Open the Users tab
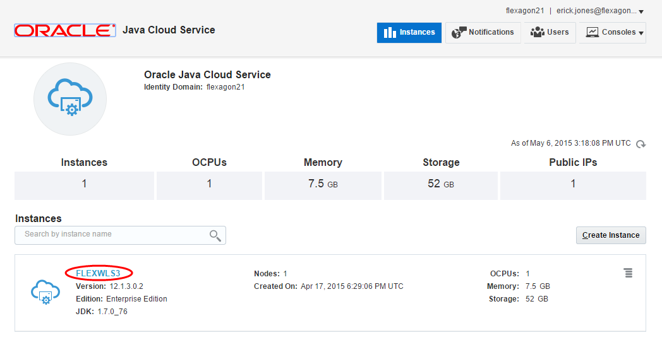The height and width of the screenshot is (352, 662). [x=550, y=32]
